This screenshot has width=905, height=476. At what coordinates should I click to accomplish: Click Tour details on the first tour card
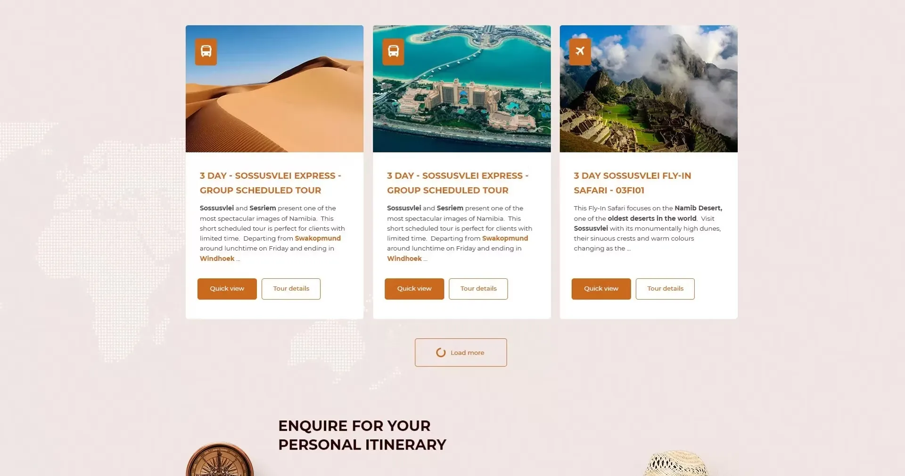[291, 289]
